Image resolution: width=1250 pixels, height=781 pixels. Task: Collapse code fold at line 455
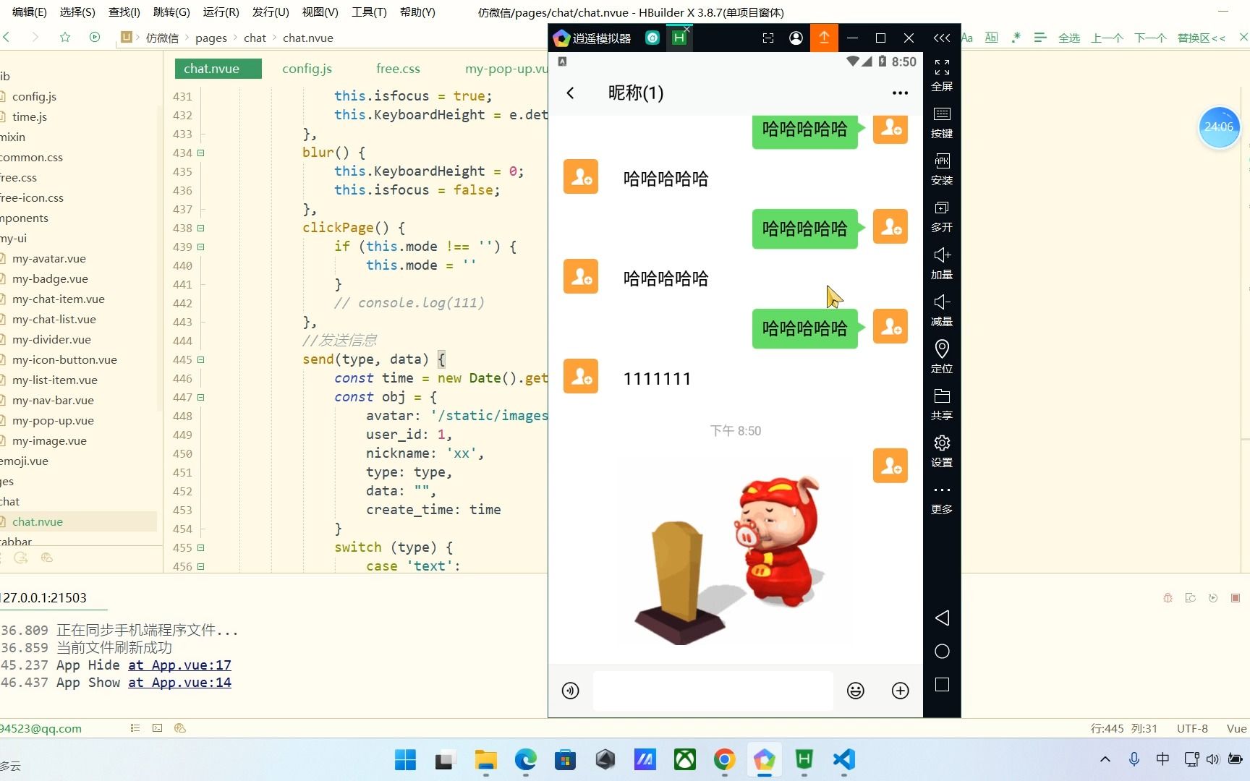(201, 547)
